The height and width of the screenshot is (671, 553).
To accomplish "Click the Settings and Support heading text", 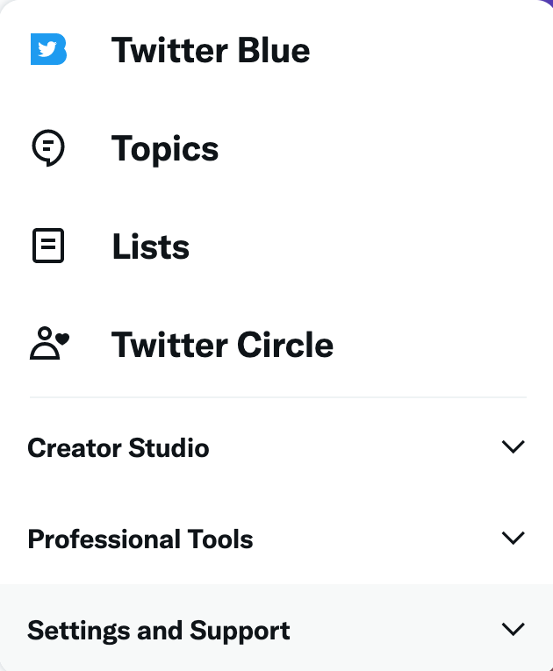I will 159,631.
